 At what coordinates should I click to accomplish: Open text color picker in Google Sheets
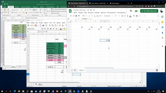130,16
